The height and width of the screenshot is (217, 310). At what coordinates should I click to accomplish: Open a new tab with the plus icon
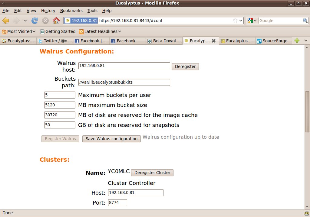coord(297,41)
